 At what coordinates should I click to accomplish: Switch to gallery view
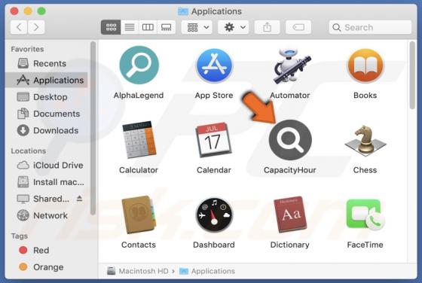pyautogui.click(x=166, y=27)
